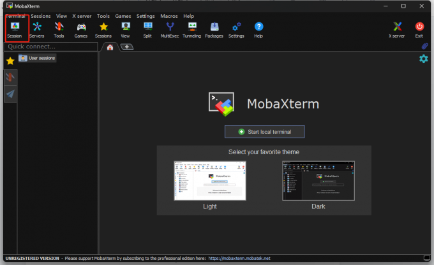Image resolution: width=434 pixels, height=265 pixels.
Task: Click the red Exit power icon
Action: pos(419,29)
